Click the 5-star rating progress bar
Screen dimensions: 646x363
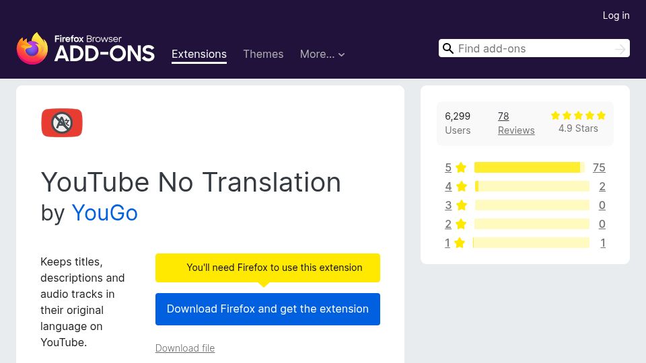530,167
